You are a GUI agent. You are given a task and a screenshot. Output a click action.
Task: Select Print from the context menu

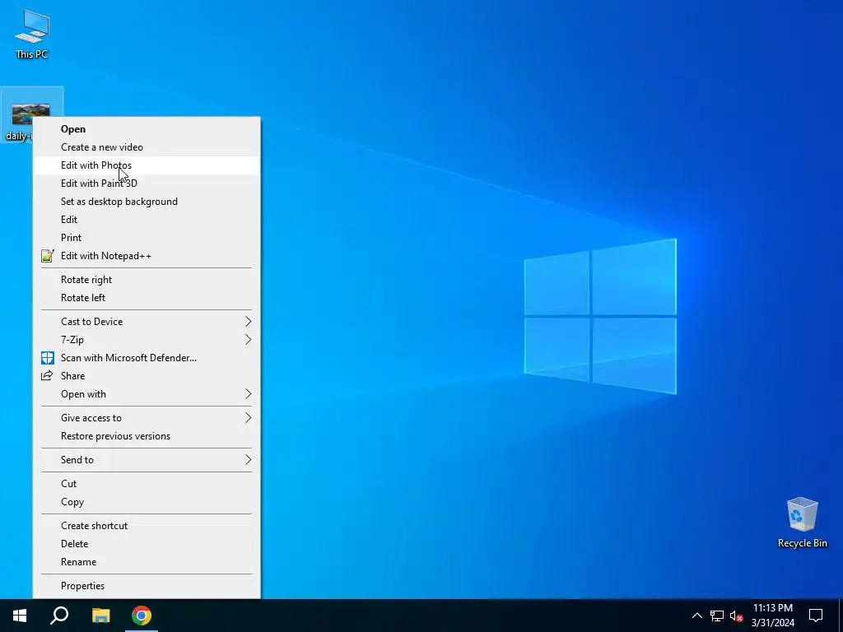pos(147,238)
